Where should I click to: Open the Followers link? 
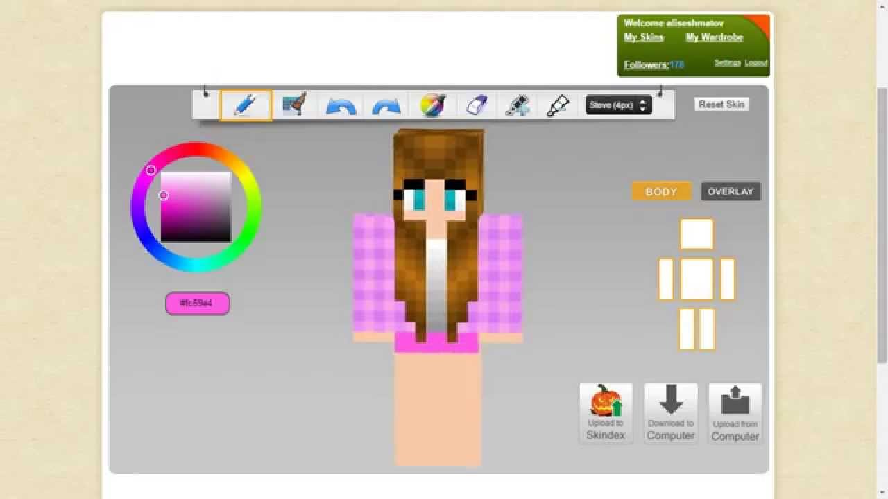[647, 64]
